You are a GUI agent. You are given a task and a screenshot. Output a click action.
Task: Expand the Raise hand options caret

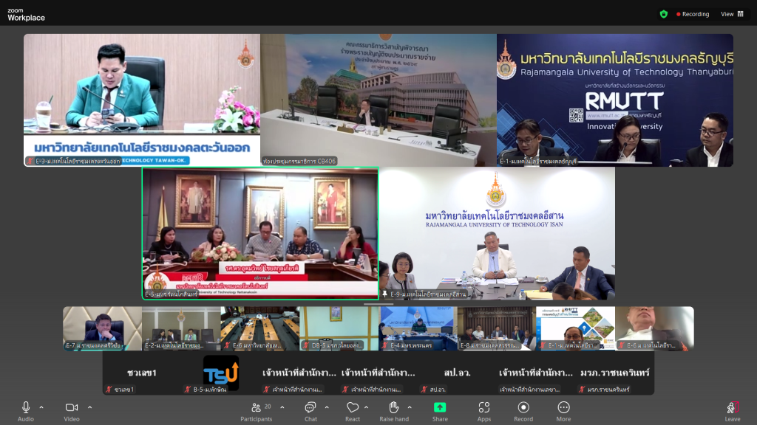(410, 407)
